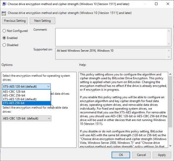Select the Disabled radio button

tap(4, 45)
